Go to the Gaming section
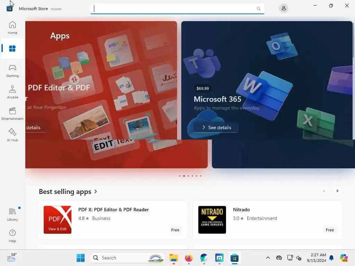 [x=12, y=71]
